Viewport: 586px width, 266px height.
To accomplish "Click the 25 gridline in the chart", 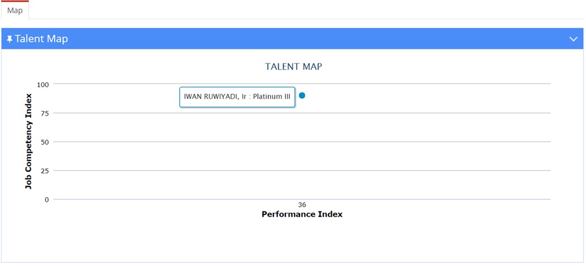I will point(302,170).
